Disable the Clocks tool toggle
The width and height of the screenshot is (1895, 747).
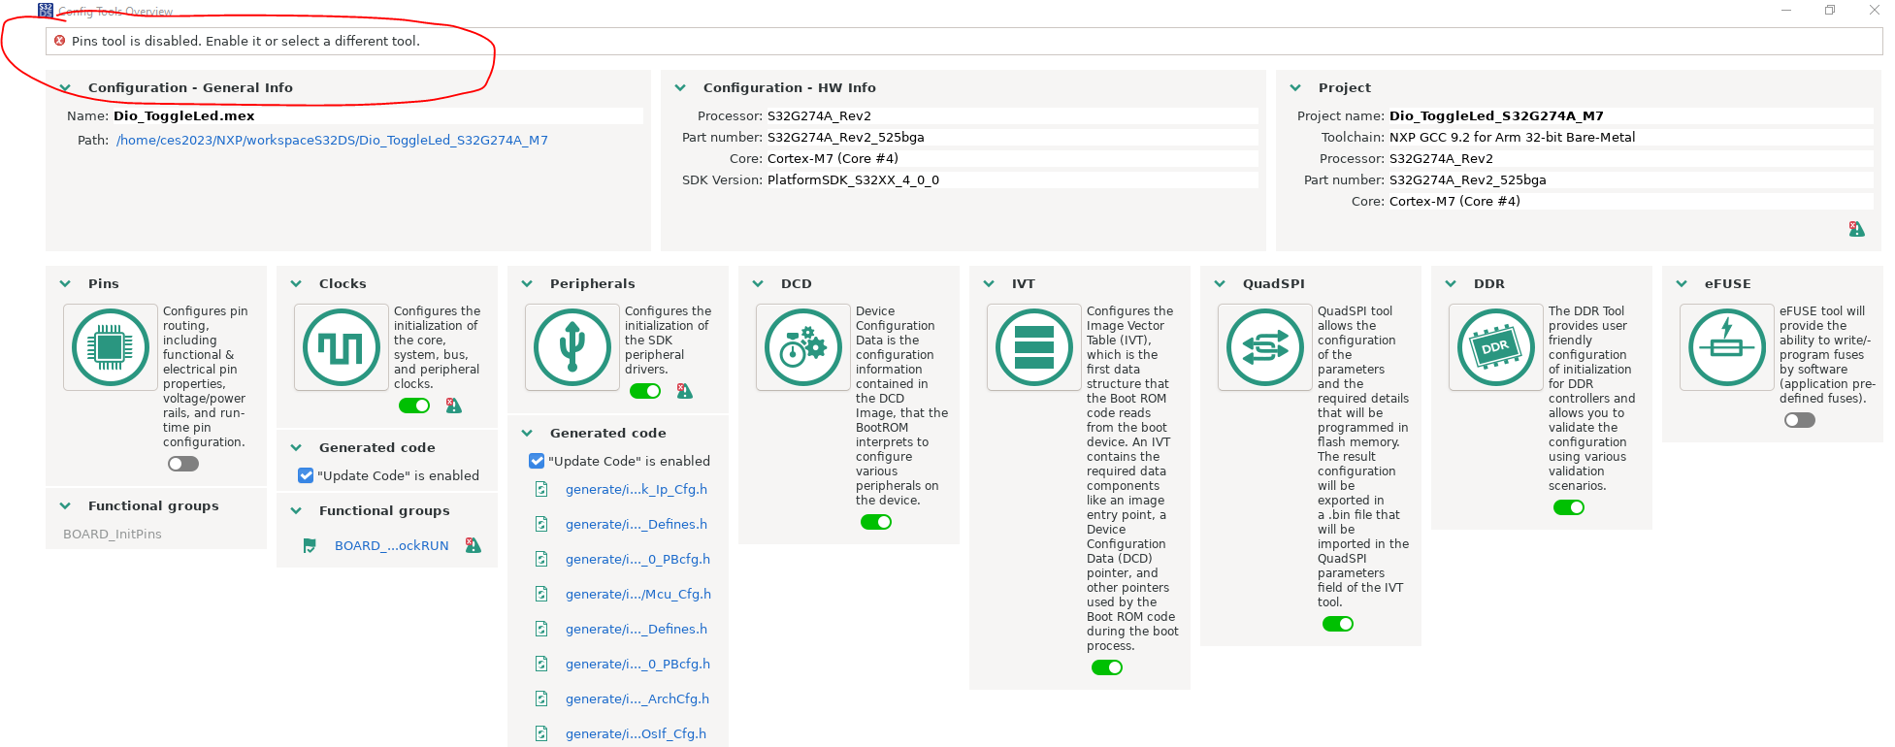[414, 406]
